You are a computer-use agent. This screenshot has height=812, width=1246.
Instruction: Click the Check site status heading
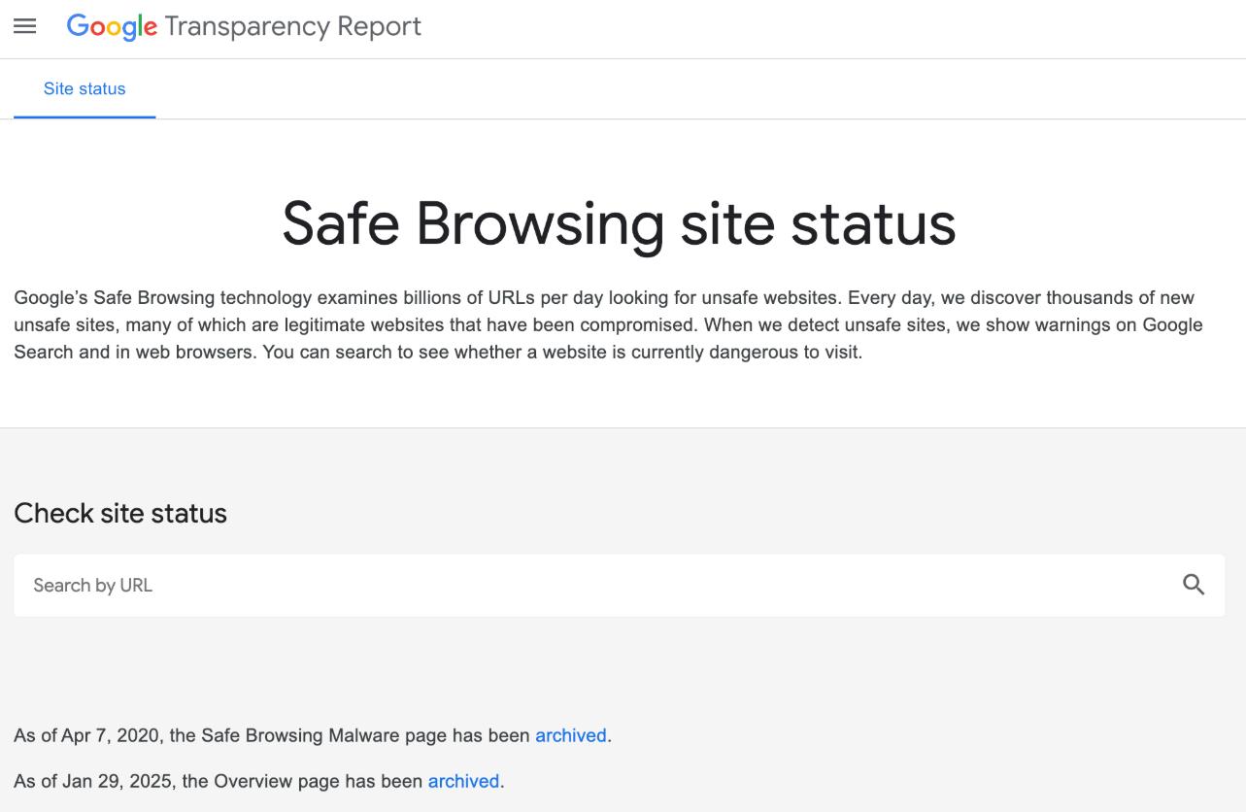120,513
